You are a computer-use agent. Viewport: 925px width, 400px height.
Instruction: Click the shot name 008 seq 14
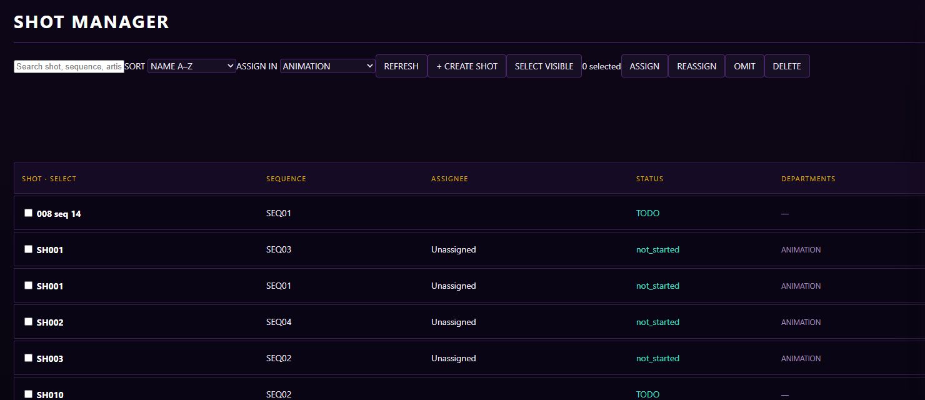coord(59,214)
